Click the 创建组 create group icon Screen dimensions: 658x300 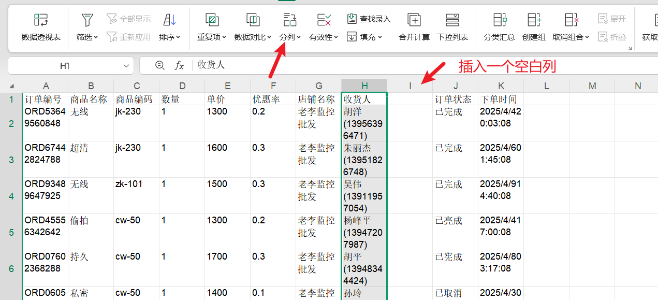(x=534, y=21)
